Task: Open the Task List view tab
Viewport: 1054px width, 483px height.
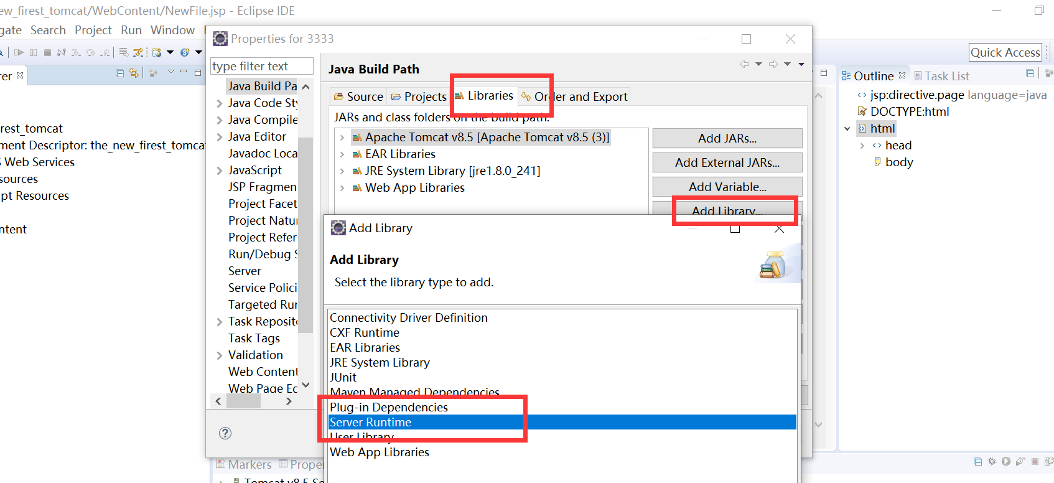Action: 941,76
